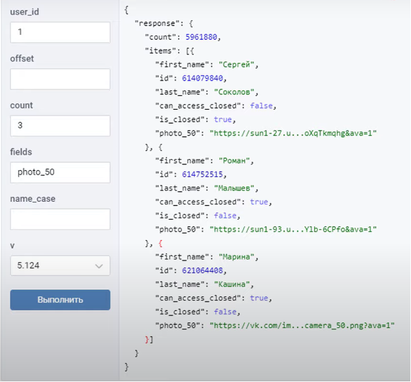Click the user_id input field
The height and width of the screenshot is (382, 411).
60,32
